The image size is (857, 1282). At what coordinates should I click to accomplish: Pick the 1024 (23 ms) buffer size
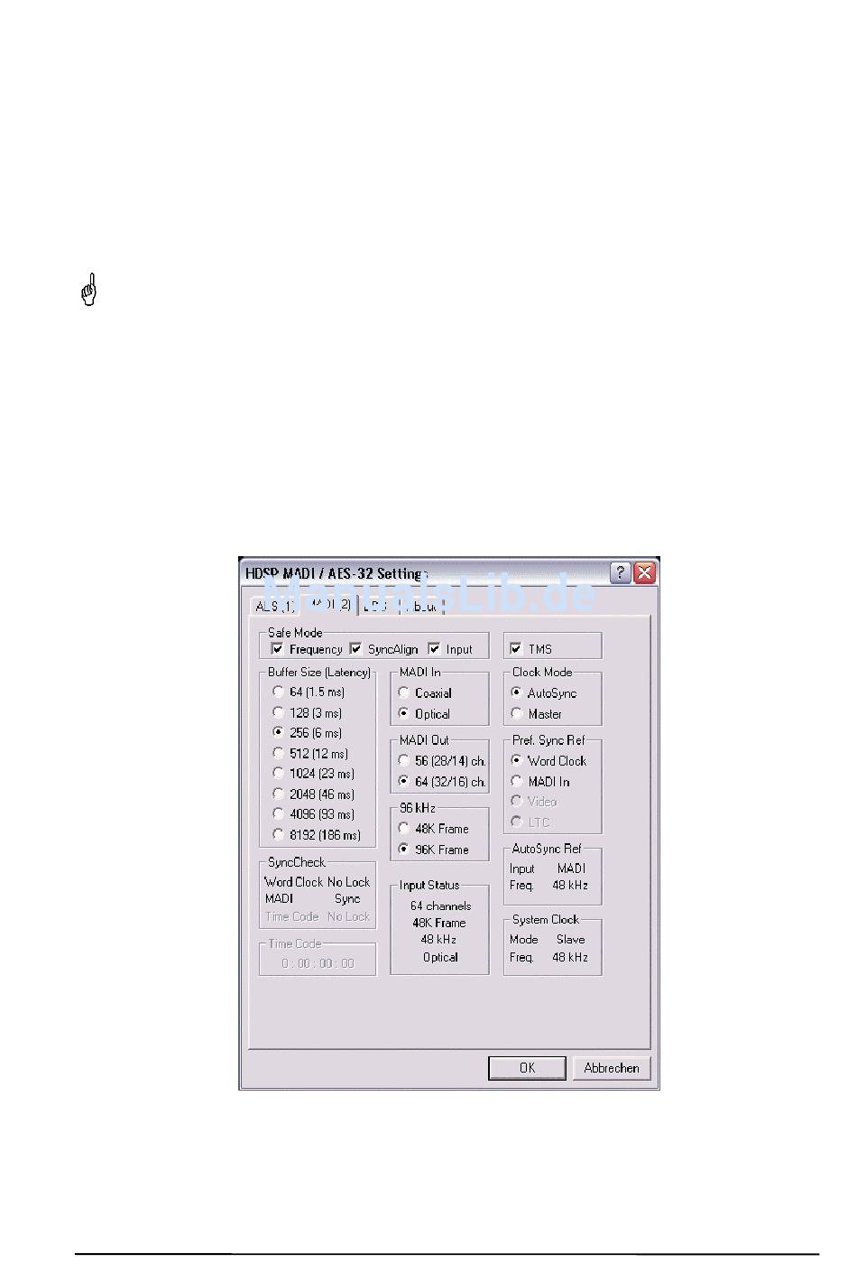278,773
